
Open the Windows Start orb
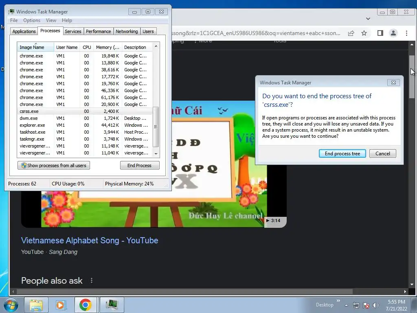click(x=11, y=305)
